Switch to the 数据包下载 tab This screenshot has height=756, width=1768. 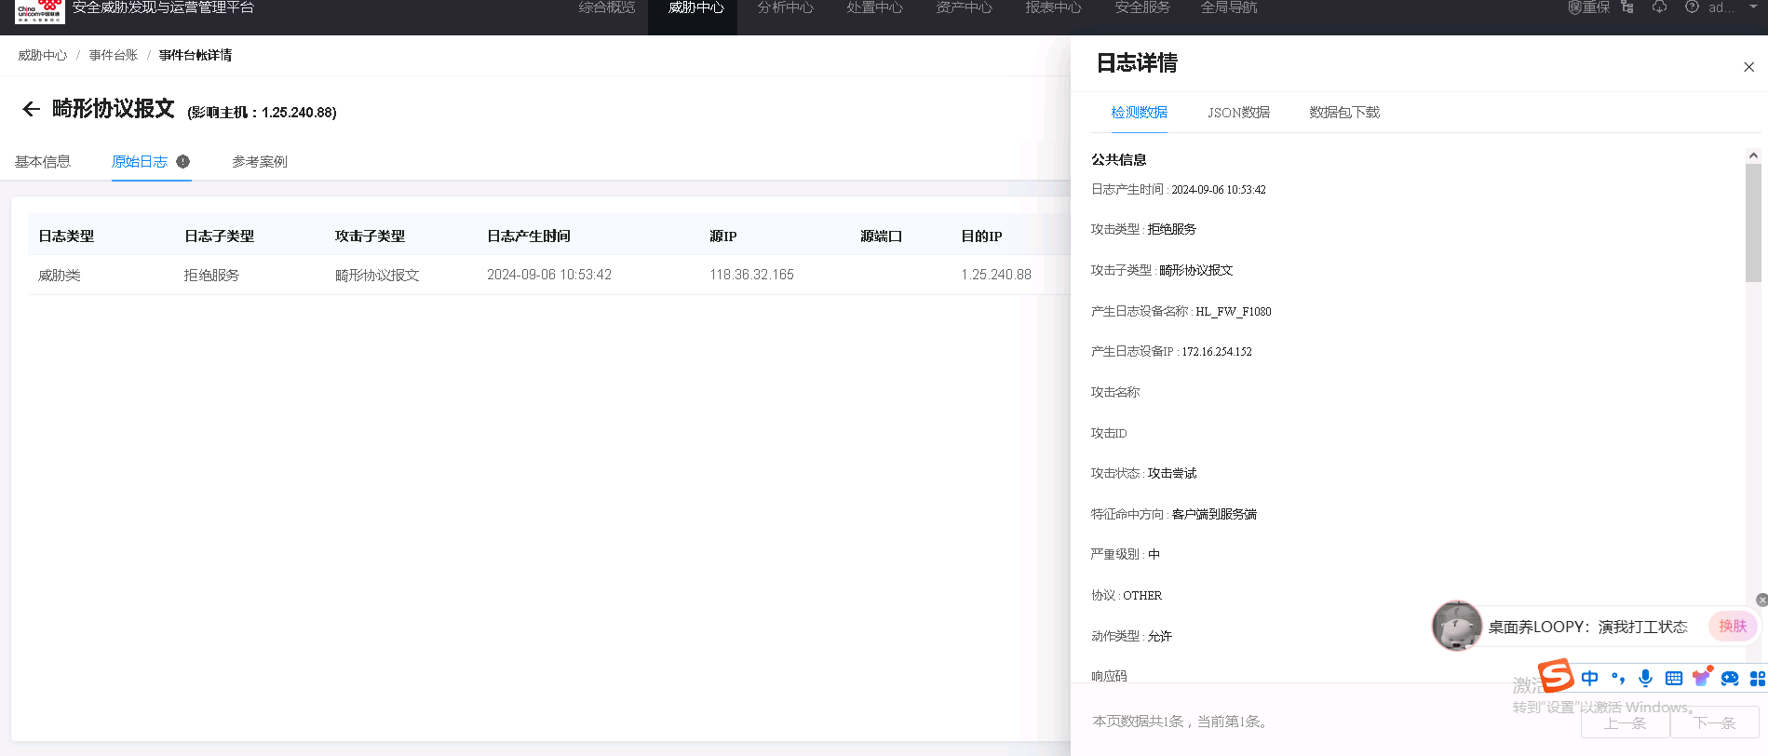[1343, 113]
